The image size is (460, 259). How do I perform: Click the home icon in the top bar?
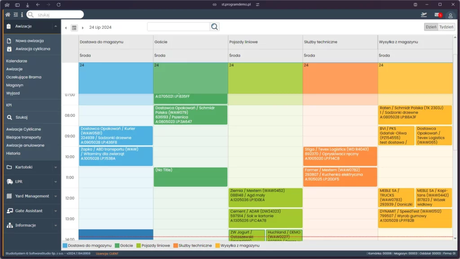click(x=8, y=15)
